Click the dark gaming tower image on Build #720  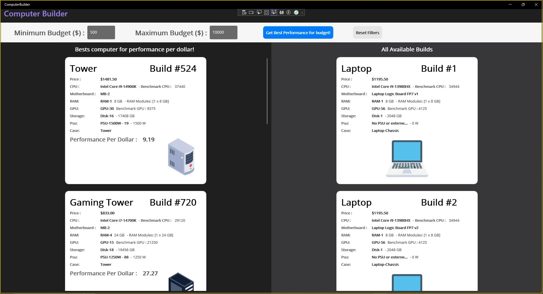coord(181,282)
